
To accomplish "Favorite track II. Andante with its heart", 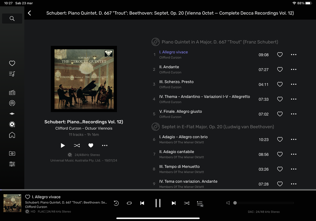I will [x=280, y=69].
